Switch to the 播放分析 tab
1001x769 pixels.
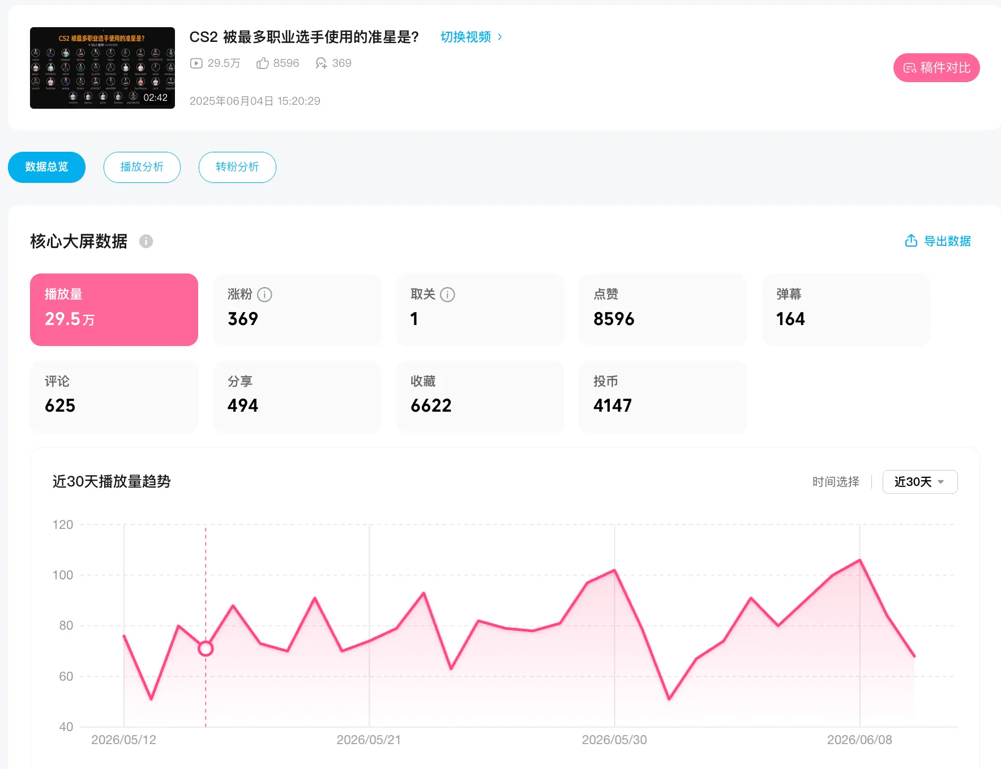[142, 167]
